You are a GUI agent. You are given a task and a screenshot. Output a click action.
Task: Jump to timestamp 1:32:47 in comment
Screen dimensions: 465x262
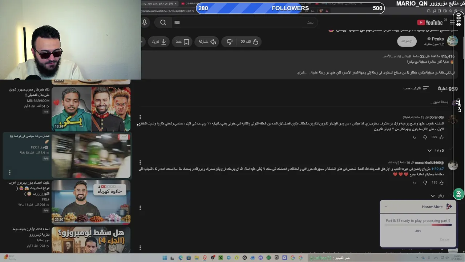pos(437,169)
